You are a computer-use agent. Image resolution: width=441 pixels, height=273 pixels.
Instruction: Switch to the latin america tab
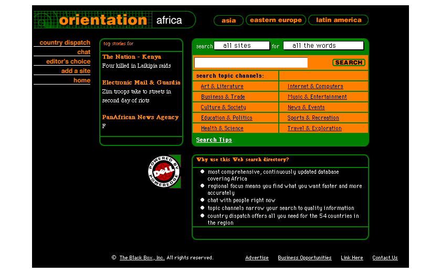[x=338, y=20]
